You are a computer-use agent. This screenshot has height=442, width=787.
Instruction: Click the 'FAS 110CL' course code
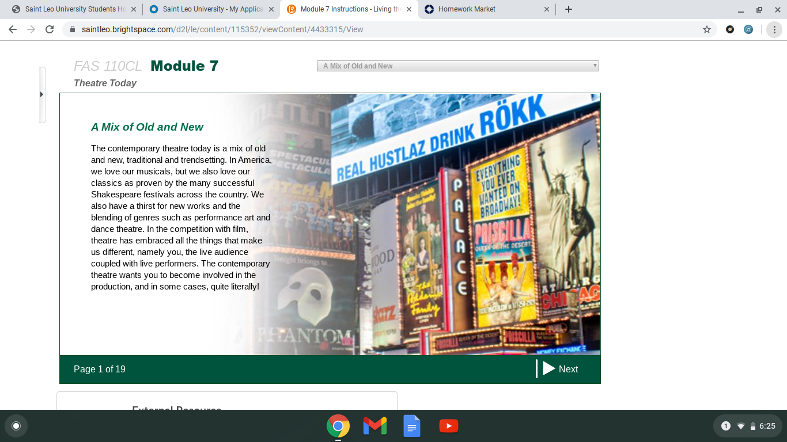click(x=108, y=66)
